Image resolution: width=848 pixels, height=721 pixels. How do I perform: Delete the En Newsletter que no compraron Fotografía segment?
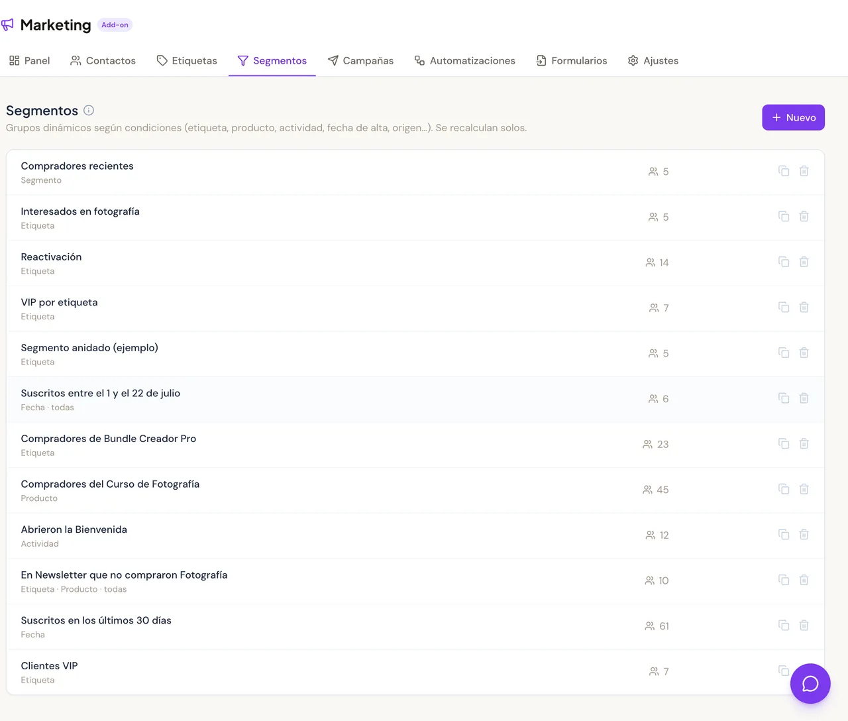[x=804, y=580]
